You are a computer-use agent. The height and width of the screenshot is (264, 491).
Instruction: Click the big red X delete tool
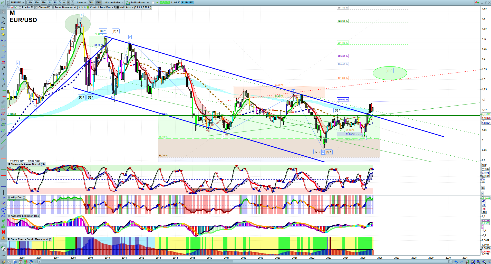(x=3, y=232)
